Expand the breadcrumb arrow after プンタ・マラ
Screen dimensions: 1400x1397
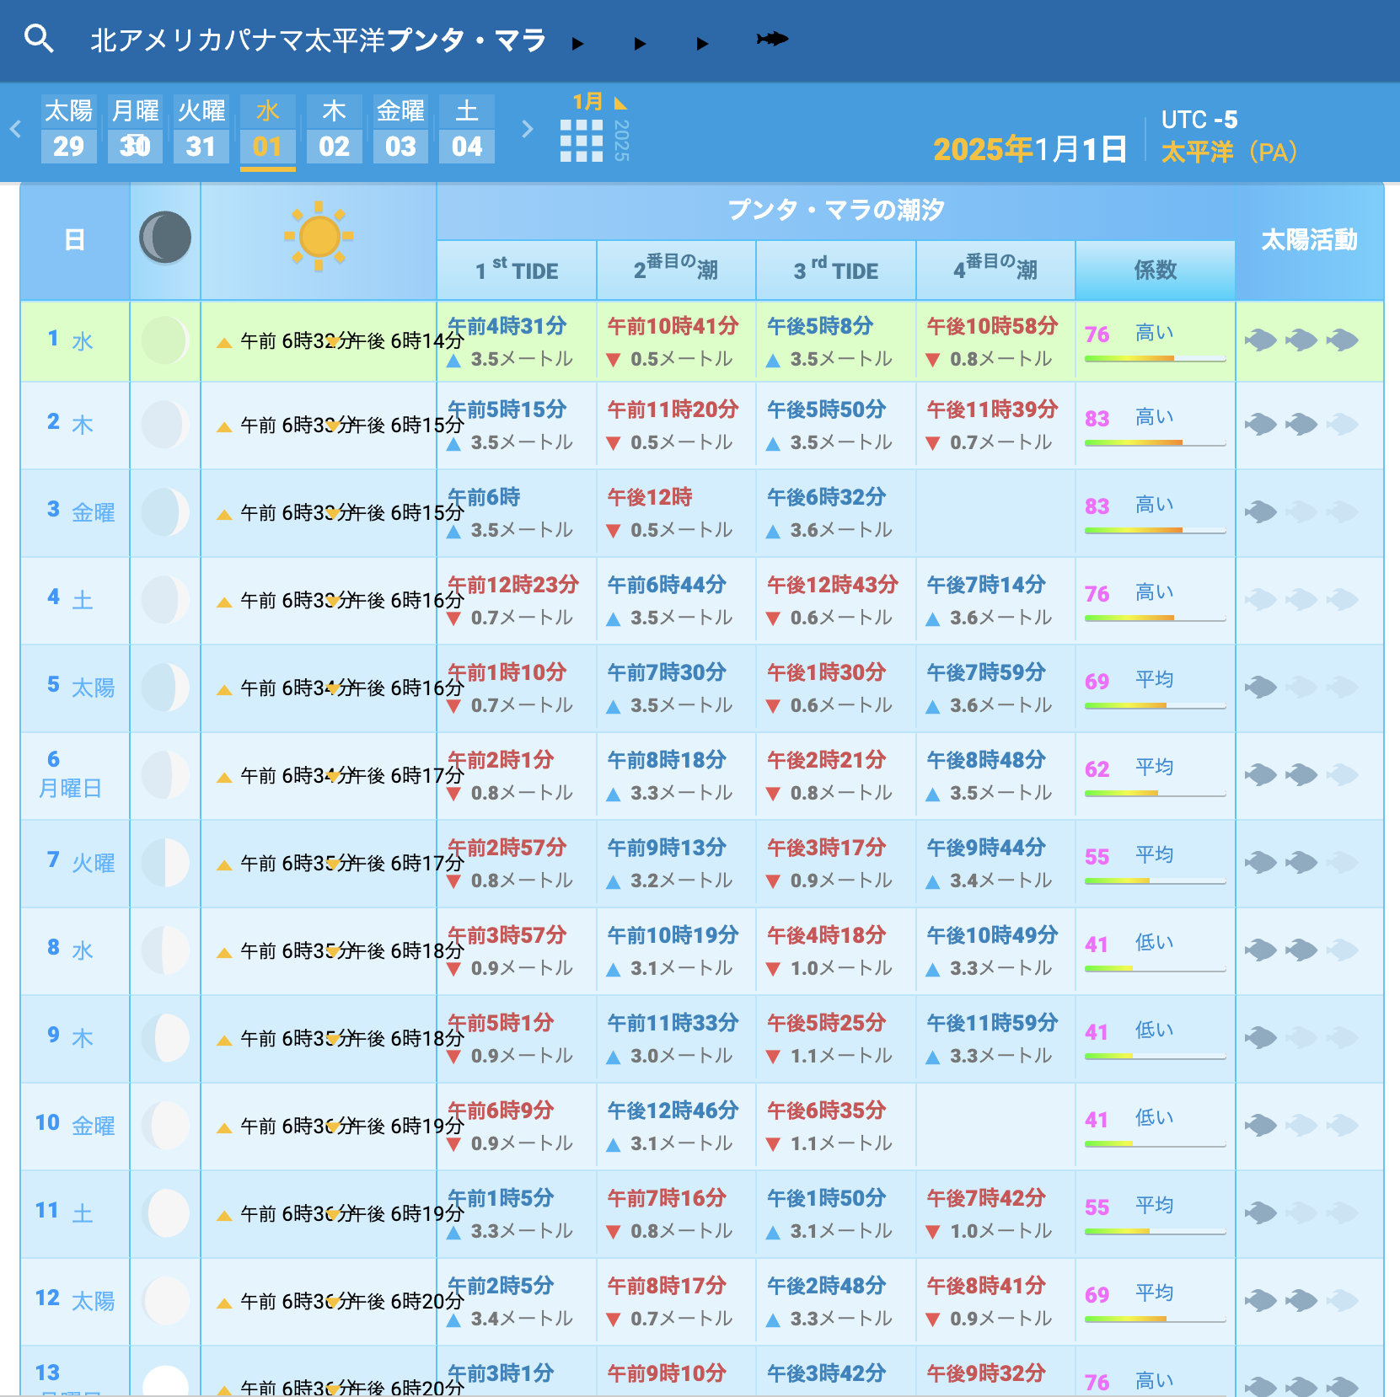(x=577, y=44)
